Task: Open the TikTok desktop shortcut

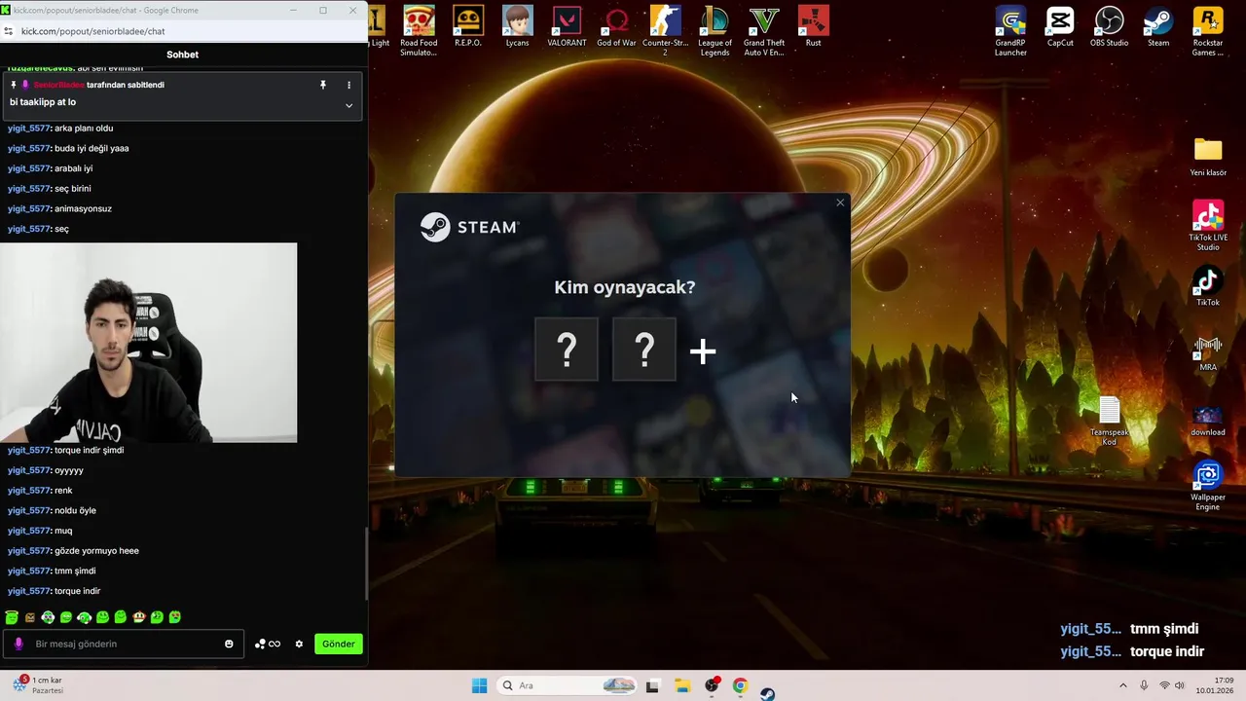Action: (x=1208, y=287)
